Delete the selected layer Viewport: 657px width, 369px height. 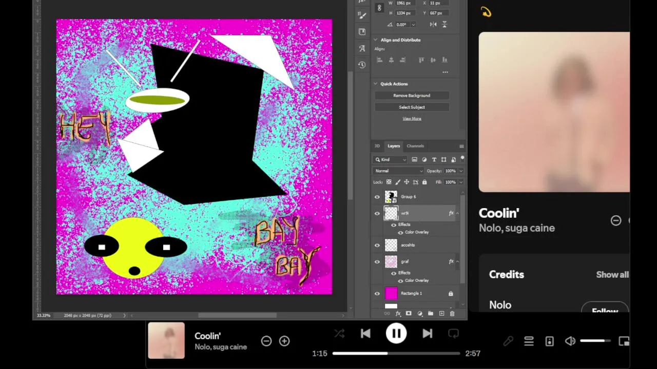452,314
